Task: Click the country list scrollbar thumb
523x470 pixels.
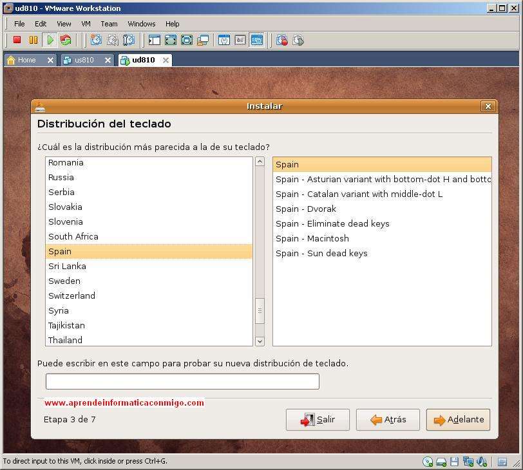Action: click(x=260, y=311)
